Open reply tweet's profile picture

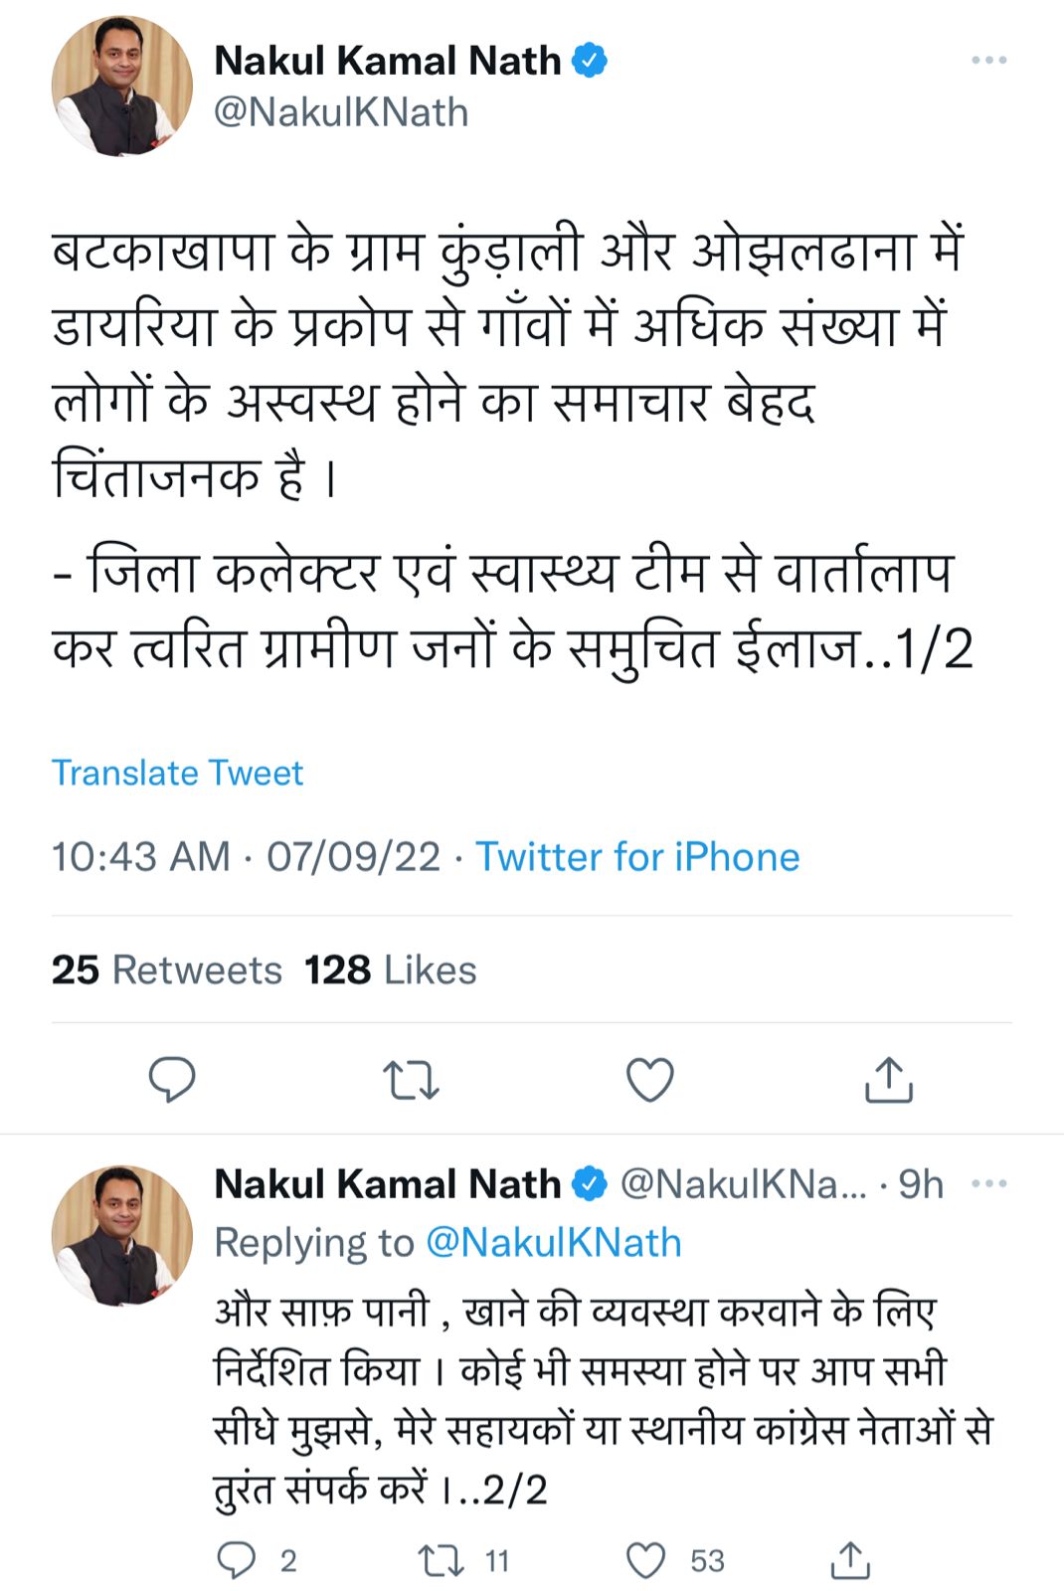[x=122, y=1235]
